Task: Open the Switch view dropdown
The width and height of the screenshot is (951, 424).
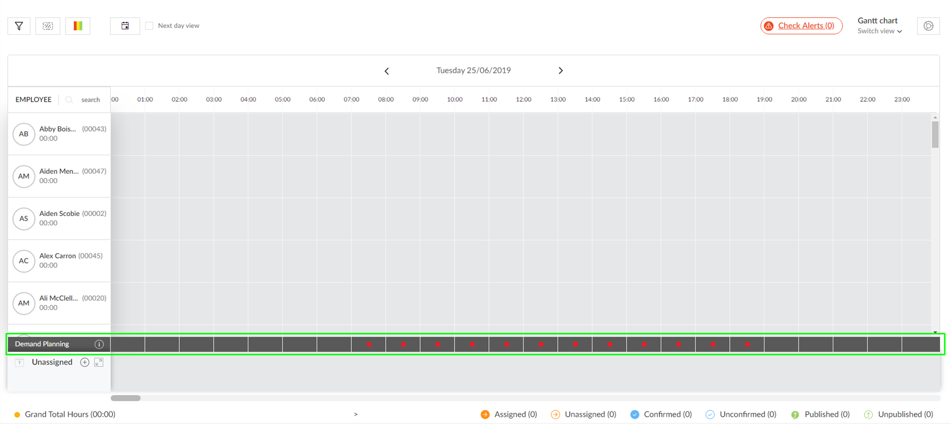Action: (x=879, y=31)
